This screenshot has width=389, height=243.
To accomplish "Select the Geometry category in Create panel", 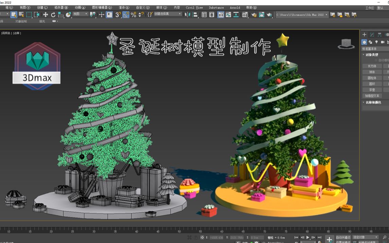I will click(x=365, y=42).
